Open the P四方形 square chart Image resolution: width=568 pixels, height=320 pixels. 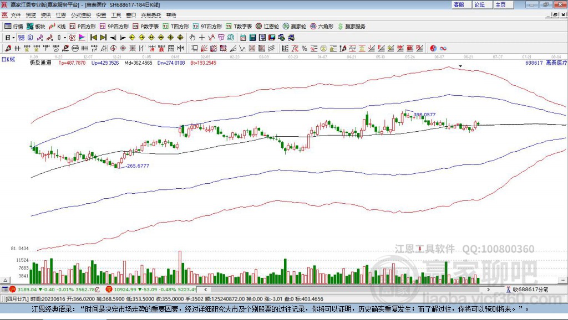point(86,26)
